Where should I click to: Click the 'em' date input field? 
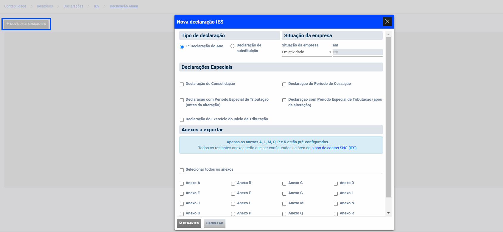[357, 52]
